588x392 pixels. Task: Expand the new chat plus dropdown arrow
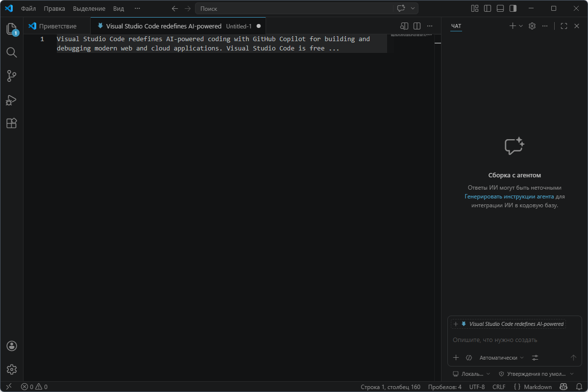coord(521,26)
